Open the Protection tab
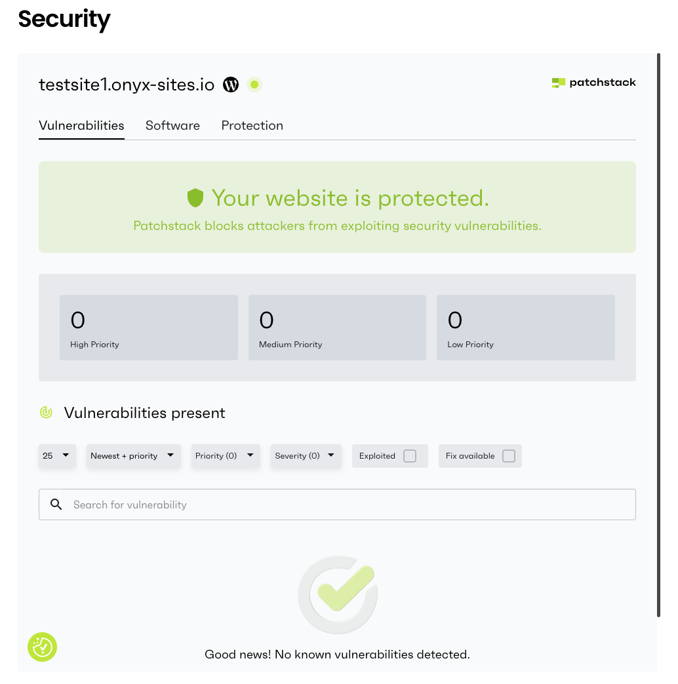The image size is (678, 684). [252, 126]
